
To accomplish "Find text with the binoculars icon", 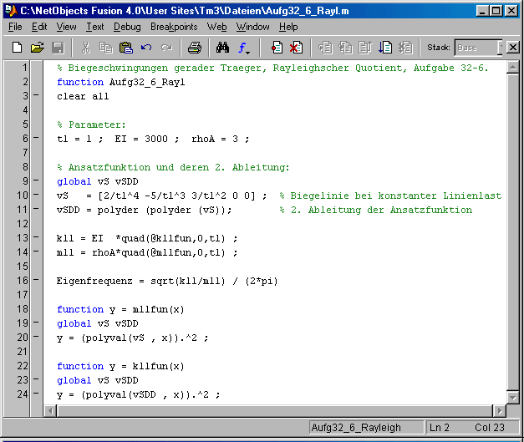I will (222, 48).
